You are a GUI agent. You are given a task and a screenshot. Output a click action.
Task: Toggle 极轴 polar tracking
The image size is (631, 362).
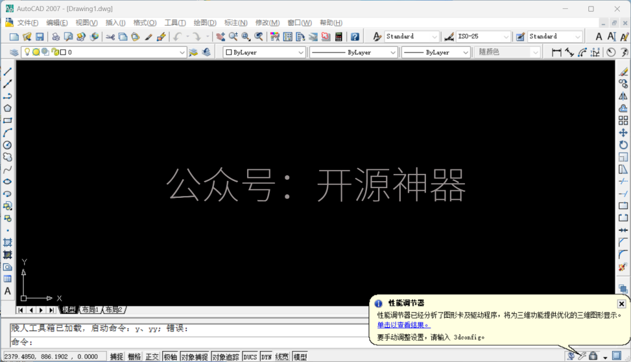click(170, 357)
